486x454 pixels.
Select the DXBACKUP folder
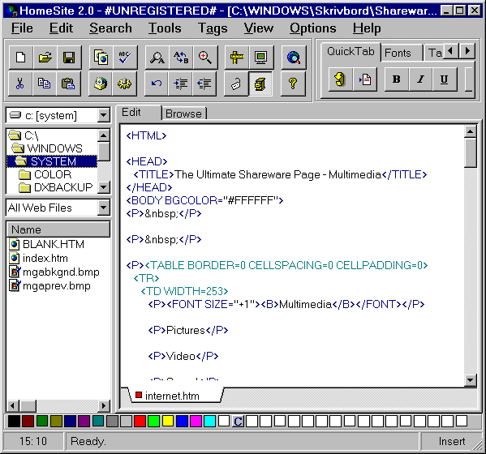click(56, 187)
